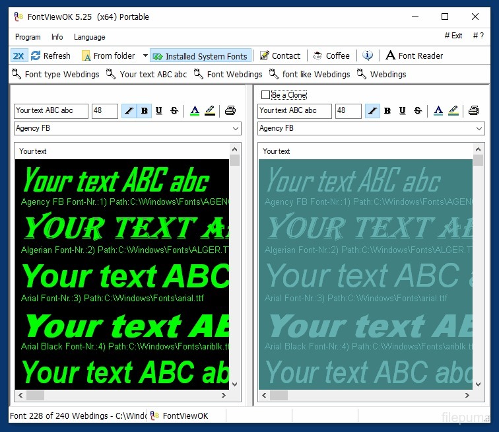Open the Language menu

[89, 37]
